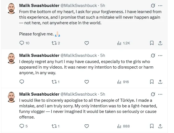
Task: Bookmark the "Please forgive me" tweet
Action: (x=152, y=43)
